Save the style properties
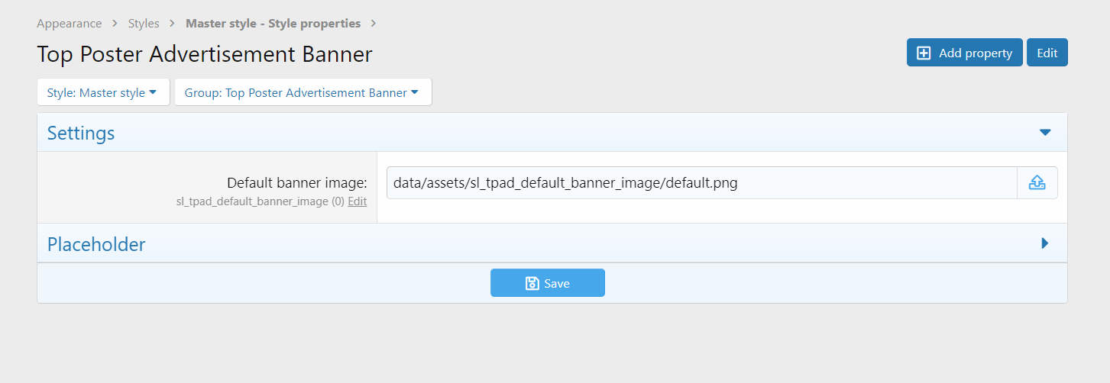The image size is (1110, 383). pos(548,283)
